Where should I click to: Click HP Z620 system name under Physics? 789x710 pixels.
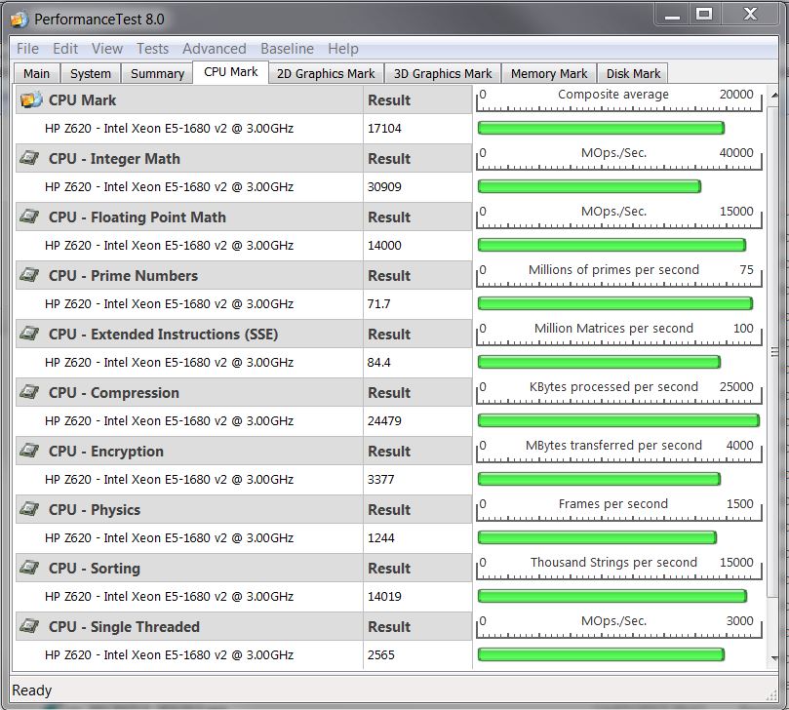(x=169, y=538)
